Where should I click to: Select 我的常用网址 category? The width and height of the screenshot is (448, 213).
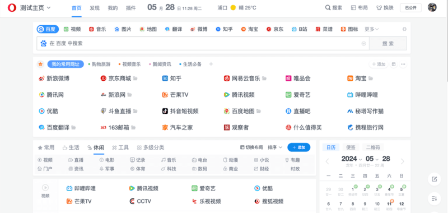pos(66,64)
